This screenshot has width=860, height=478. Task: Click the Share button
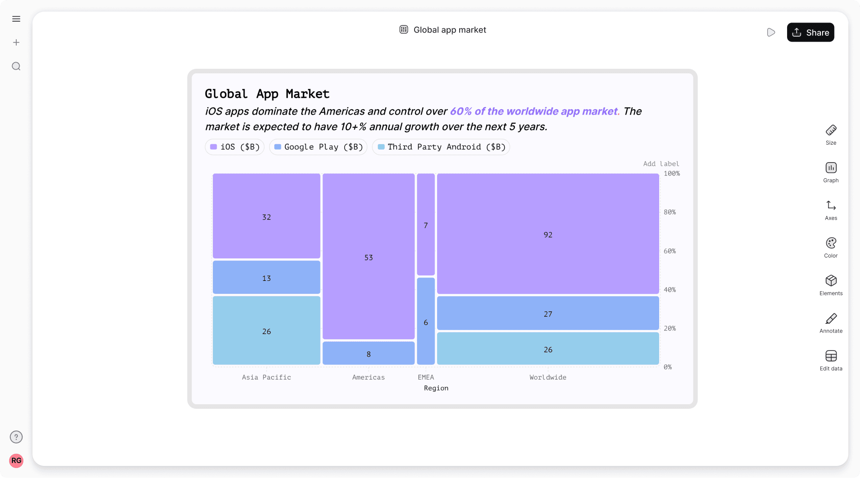[x=810, y=32]
